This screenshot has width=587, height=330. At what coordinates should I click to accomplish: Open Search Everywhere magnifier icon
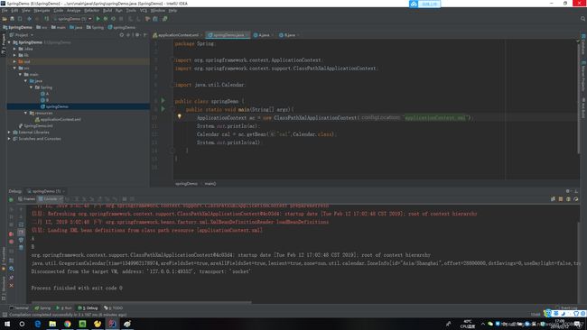tap(582, 19)
